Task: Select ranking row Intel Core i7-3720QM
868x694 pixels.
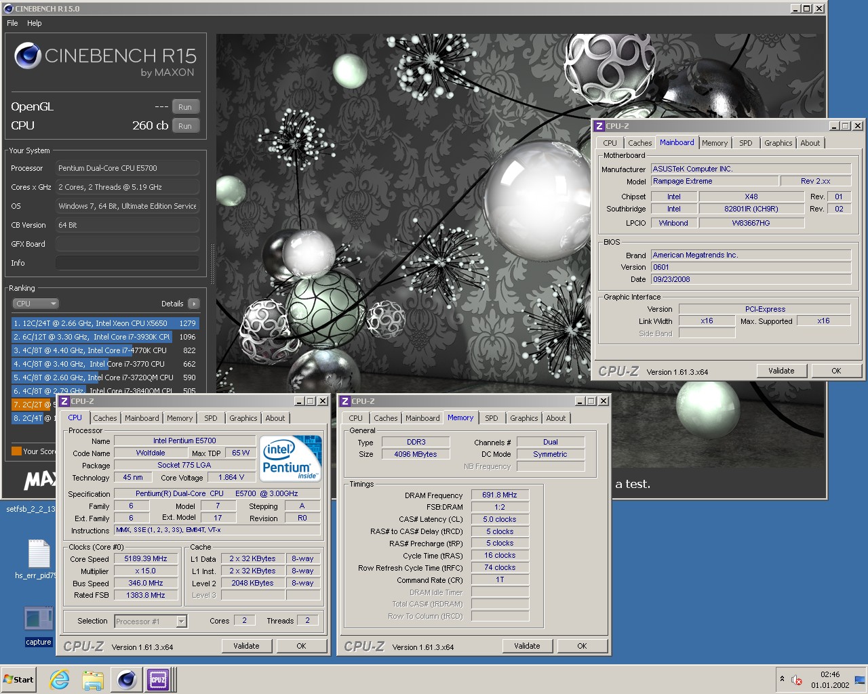Action: click(105, 377)
